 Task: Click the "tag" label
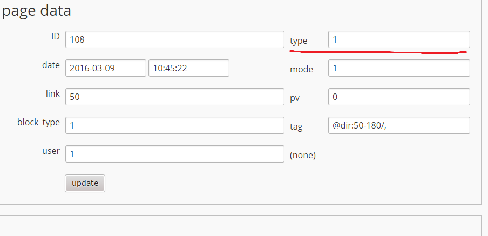coord(296,127)
